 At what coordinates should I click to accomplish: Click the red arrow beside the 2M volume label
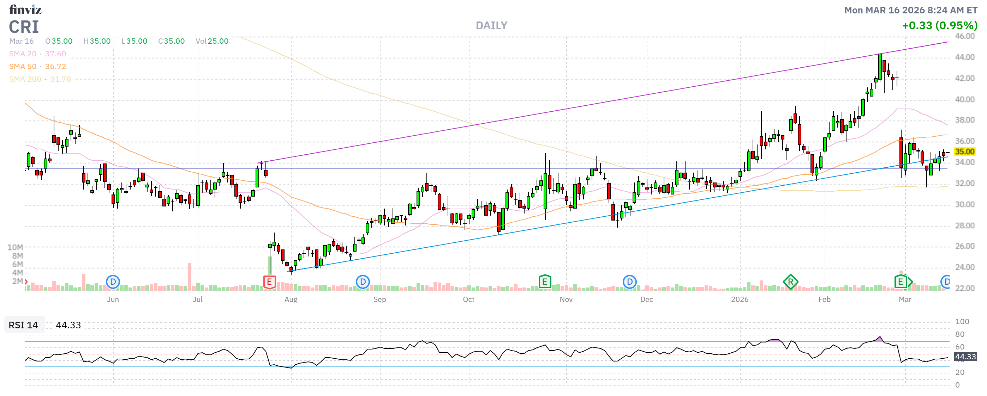(x=26, y=282)
